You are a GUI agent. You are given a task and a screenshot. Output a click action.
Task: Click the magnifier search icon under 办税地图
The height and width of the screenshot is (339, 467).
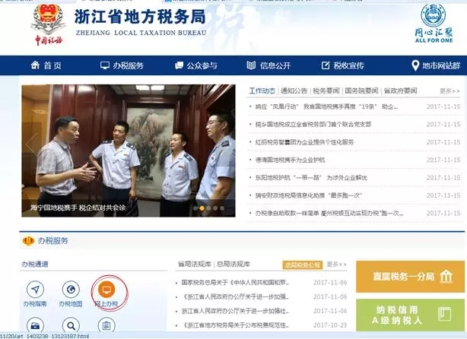click(x=71, y=325)
